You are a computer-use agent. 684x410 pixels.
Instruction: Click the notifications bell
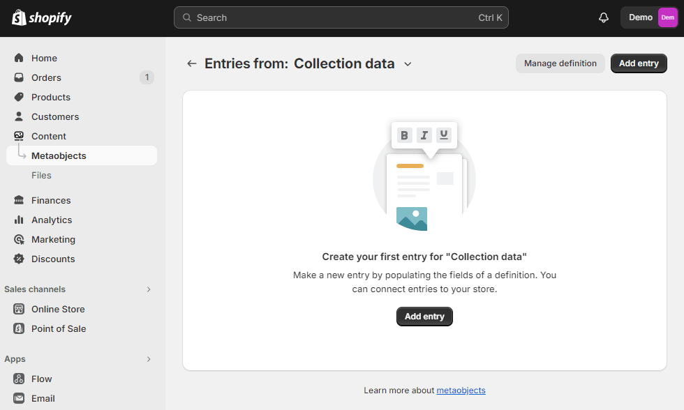point(603,17)
